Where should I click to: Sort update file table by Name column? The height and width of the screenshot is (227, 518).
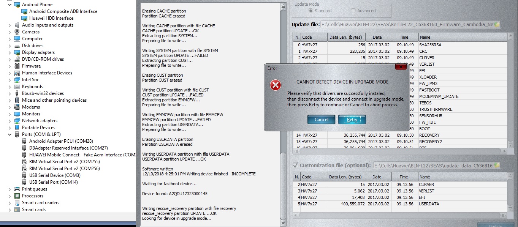(x=463, y=37)
